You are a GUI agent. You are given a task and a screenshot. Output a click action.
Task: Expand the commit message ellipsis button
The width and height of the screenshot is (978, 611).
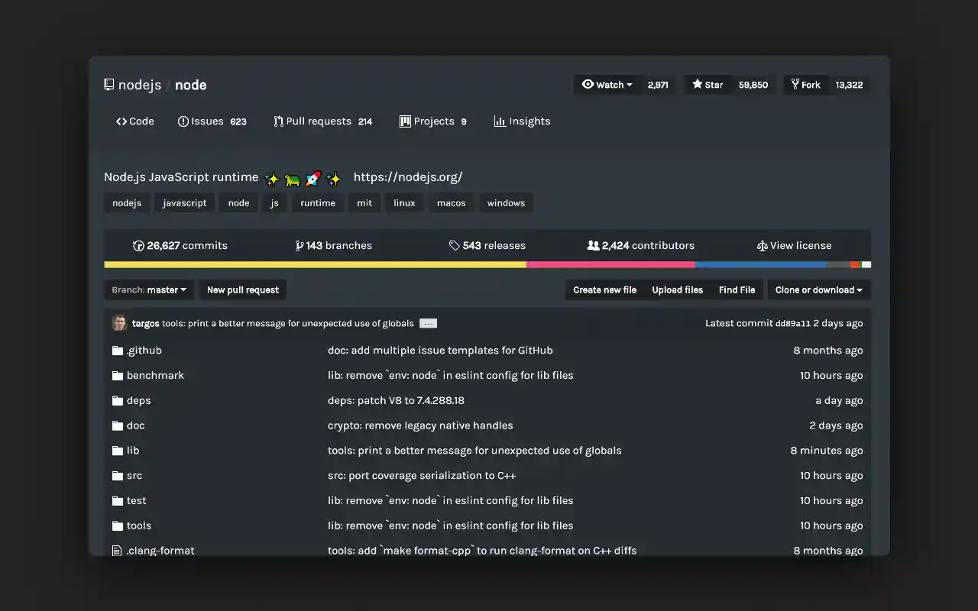point(428,324)
